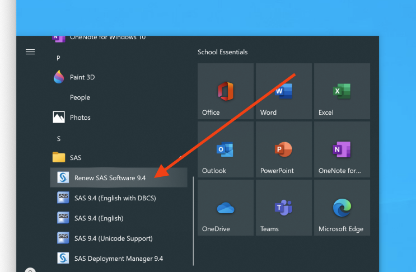Viewport: 416px width, 272px height.
Task: Select Renew SAS Software 9.4
Action: pos(110,178)
